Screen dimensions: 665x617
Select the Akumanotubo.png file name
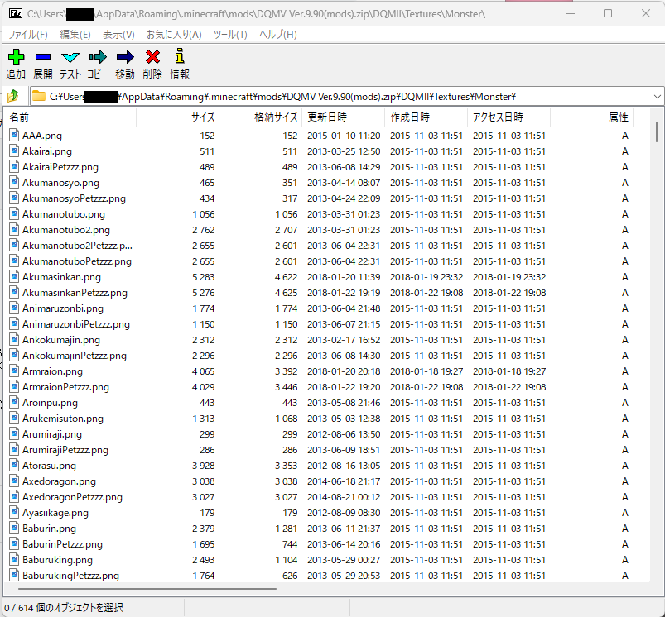click(64, 214)
